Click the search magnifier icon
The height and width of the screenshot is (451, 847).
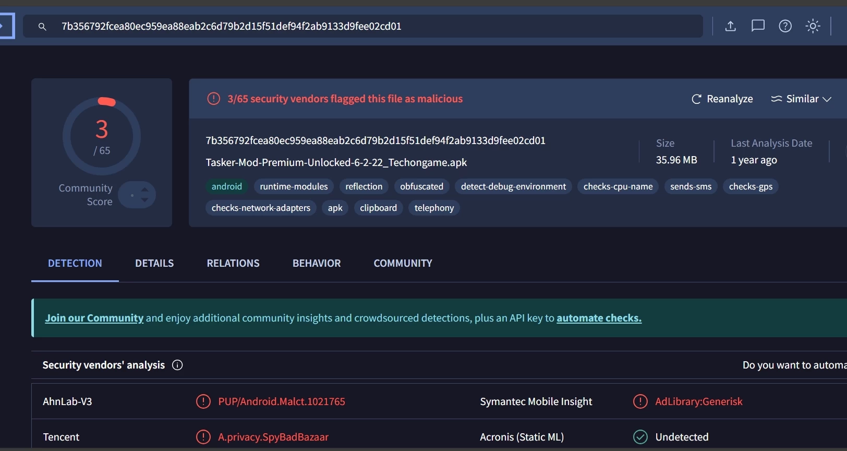pyautogui.click(x=42, y=26)
